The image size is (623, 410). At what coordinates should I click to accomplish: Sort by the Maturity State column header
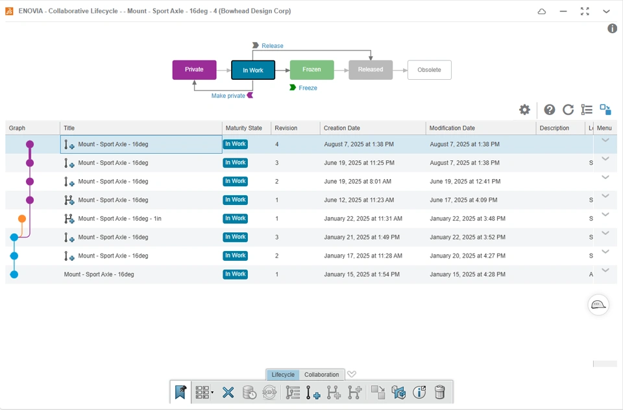tap(247, 128)
